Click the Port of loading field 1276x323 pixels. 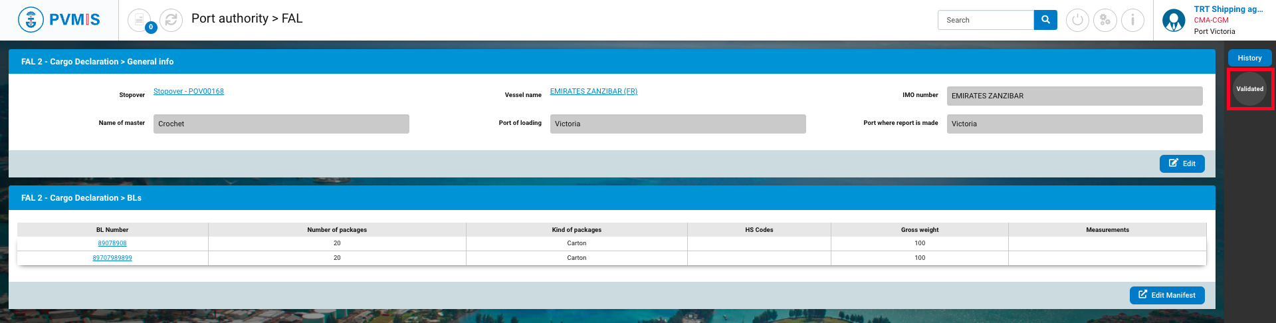[x=677, y=124]
